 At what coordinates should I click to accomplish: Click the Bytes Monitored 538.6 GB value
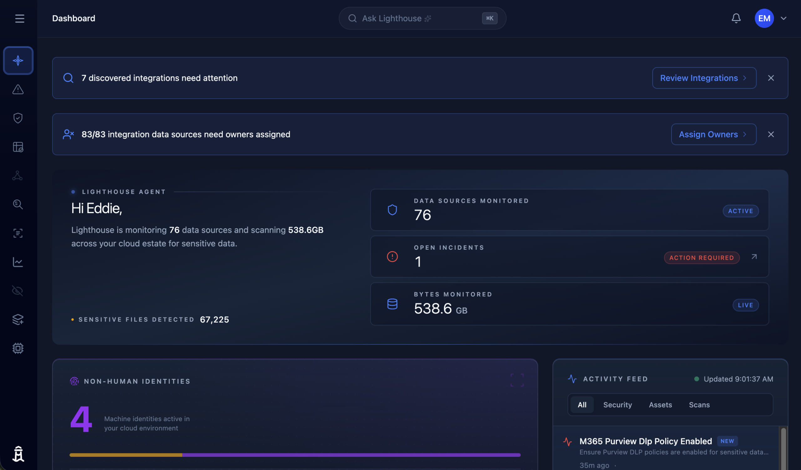[441, 308]
